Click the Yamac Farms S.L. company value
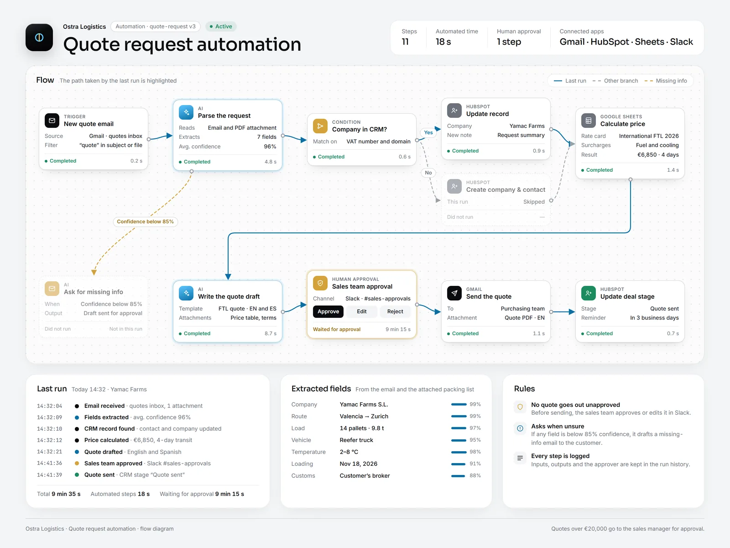 click(364, 405)
